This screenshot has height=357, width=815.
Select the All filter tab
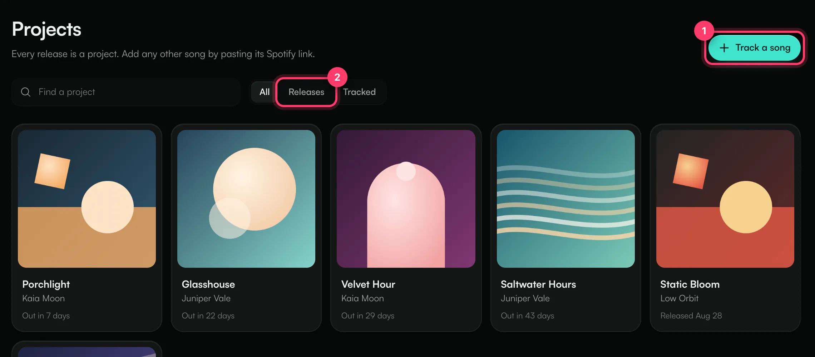[x=265, y=92]
